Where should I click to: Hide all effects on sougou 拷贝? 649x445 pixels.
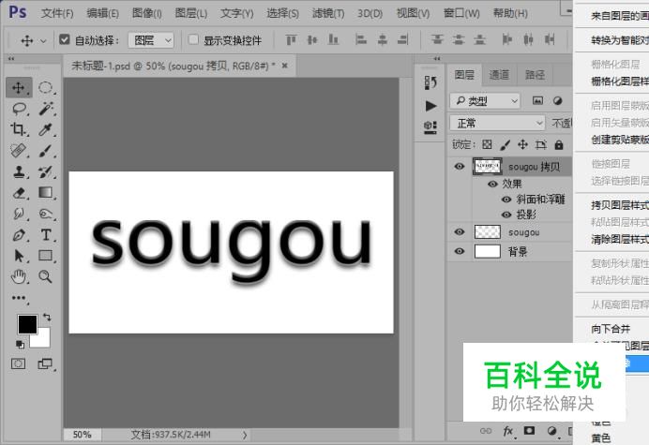[x=492, y=184]
